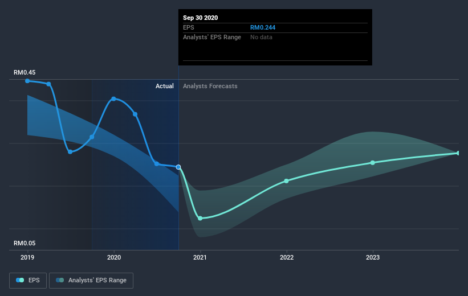Click the No data text in tooltip
468x296 pixels.
(261, 37)
